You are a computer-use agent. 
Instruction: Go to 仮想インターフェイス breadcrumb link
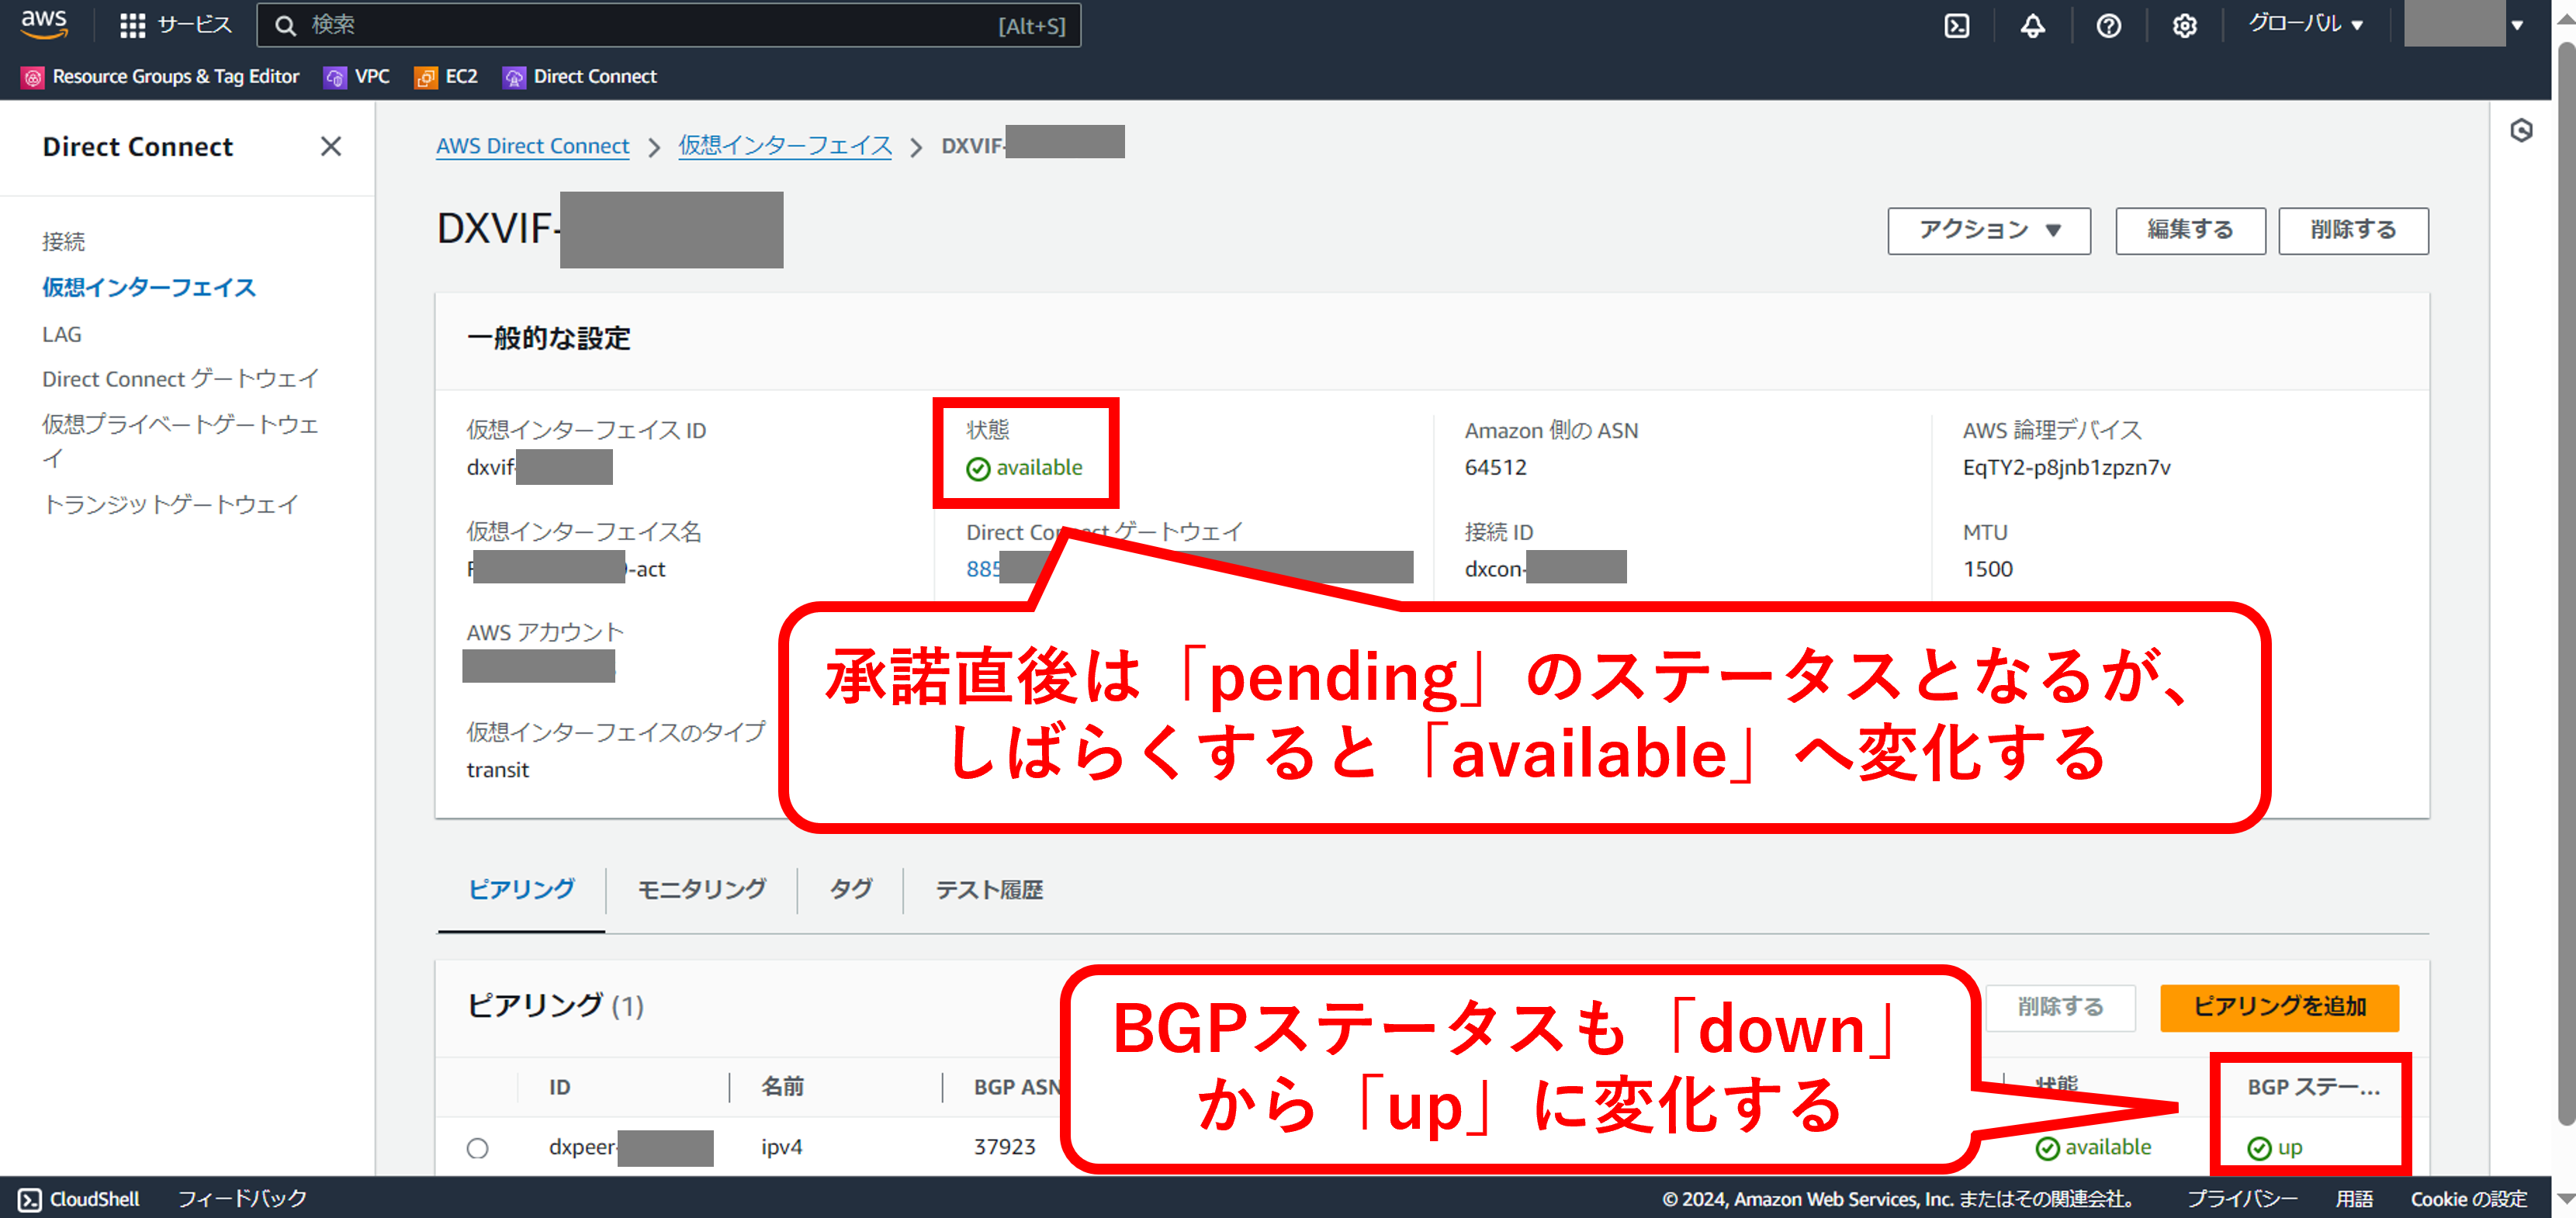[x=785, y=147]
